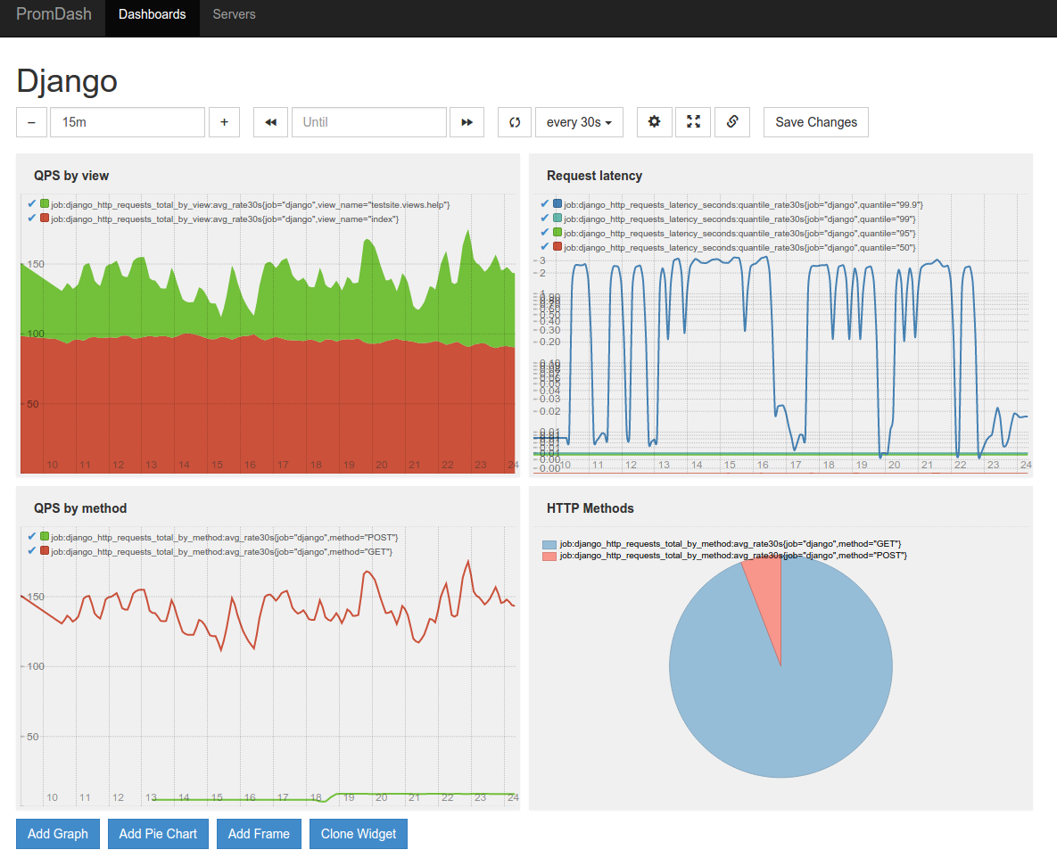Open dashboard settings gear icon

click(x=654, y=122)
